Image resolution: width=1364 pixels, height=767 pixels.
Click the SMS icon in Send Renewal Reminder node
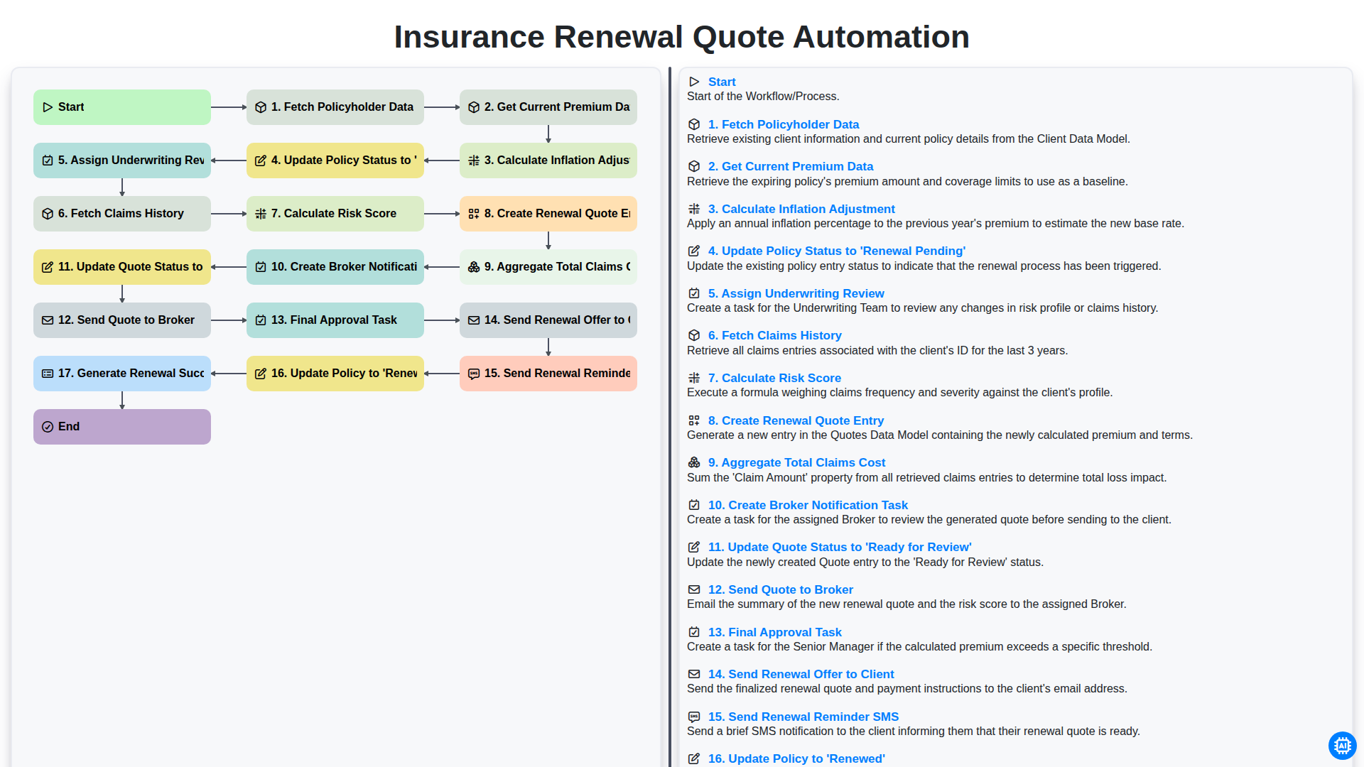point(474,374)
